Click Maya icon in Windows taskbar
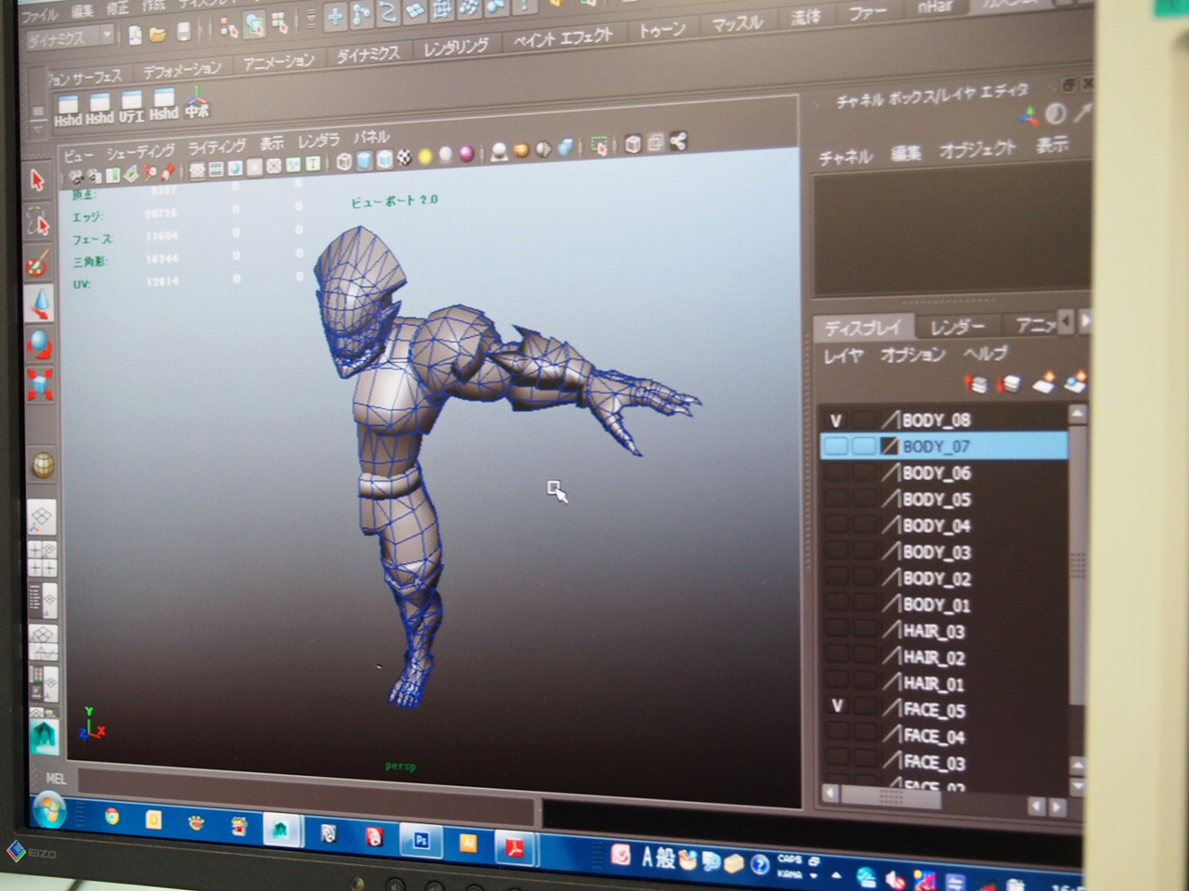1189x891 pixels. click(x=281, y=831)
